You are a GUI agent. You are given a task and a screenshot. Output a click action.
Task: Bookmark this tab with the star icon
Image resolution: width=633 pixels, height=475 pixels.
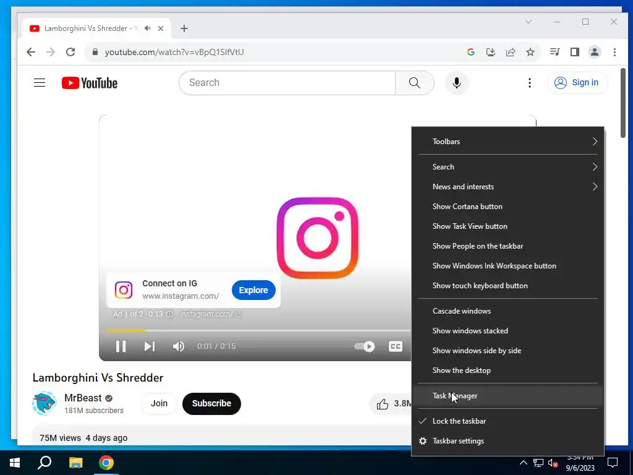click(x=530, y=52)
